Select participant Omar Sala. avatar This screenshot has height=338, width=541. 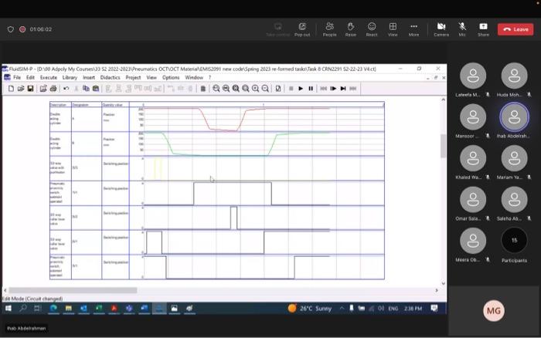tap(473, 200)
